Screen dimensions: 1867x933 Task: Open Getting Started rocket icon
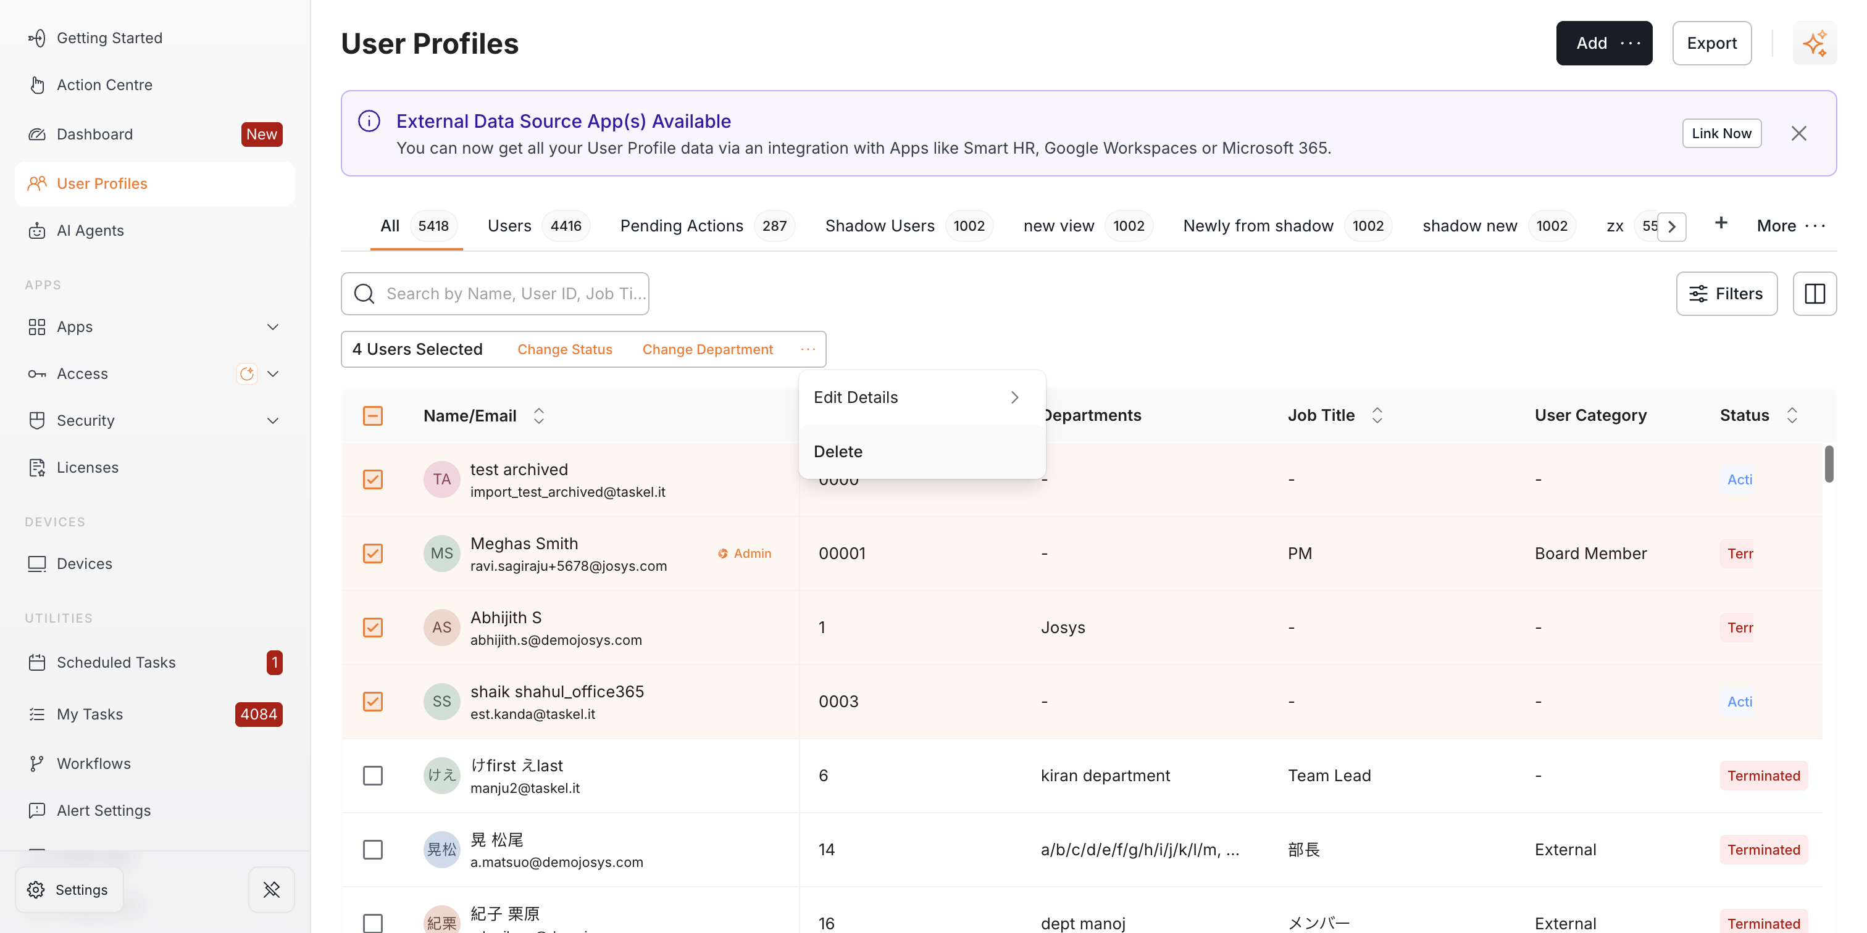pyautogui.click(x=36, y=38)
